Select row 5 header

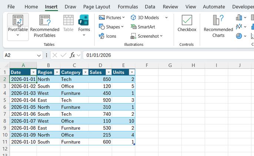(x=5, y=100)
